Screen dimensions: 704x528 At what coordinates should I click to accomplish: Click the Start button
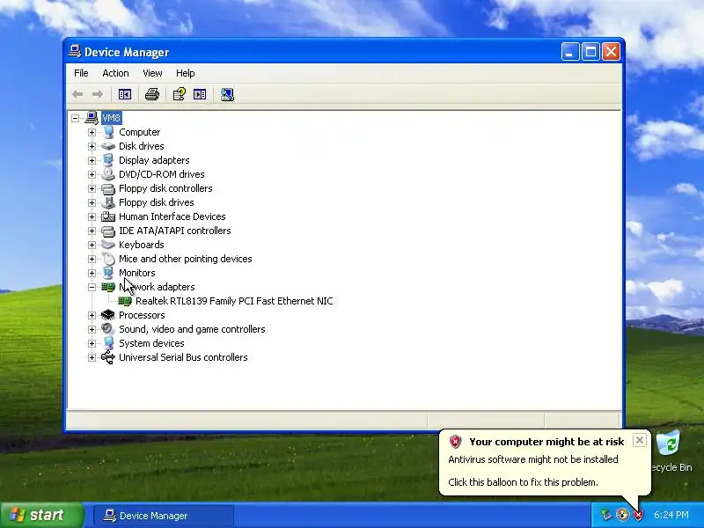(42, 515)
